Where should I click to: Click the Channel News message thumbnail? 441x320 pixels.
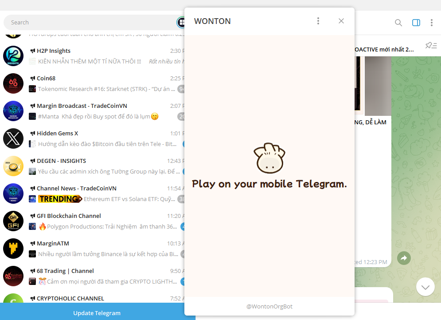click(x=32, y=199)
